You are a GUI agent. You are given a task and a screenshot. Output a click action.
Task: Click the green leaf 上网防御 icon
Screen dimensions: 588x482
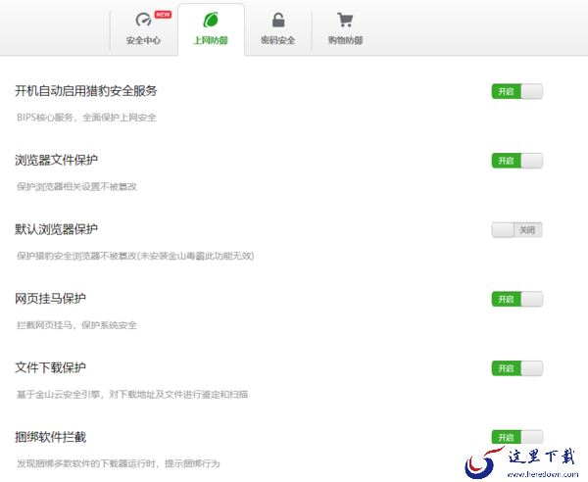211,20
